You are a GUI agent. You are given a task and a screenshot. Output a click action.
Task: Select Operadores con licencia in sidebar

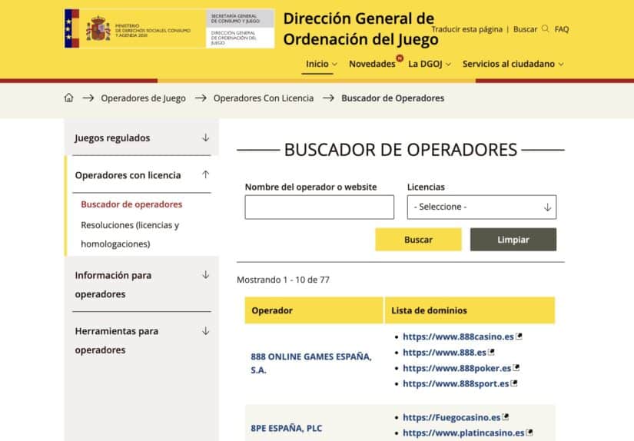coord(128,175)
